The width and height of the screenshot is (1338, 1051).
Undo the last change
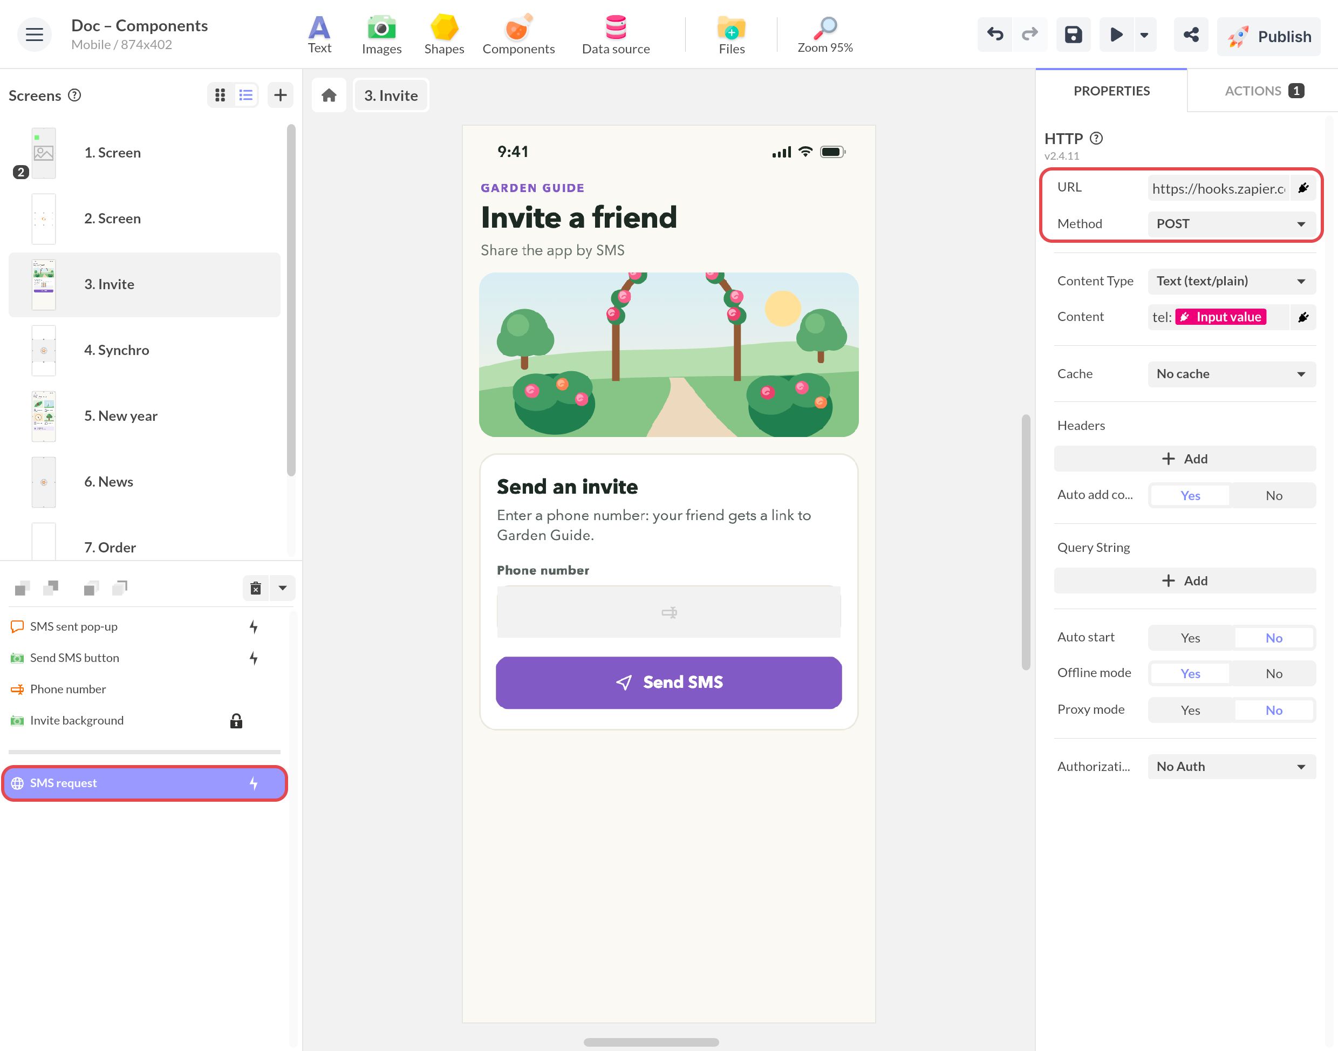pos(995,35)
